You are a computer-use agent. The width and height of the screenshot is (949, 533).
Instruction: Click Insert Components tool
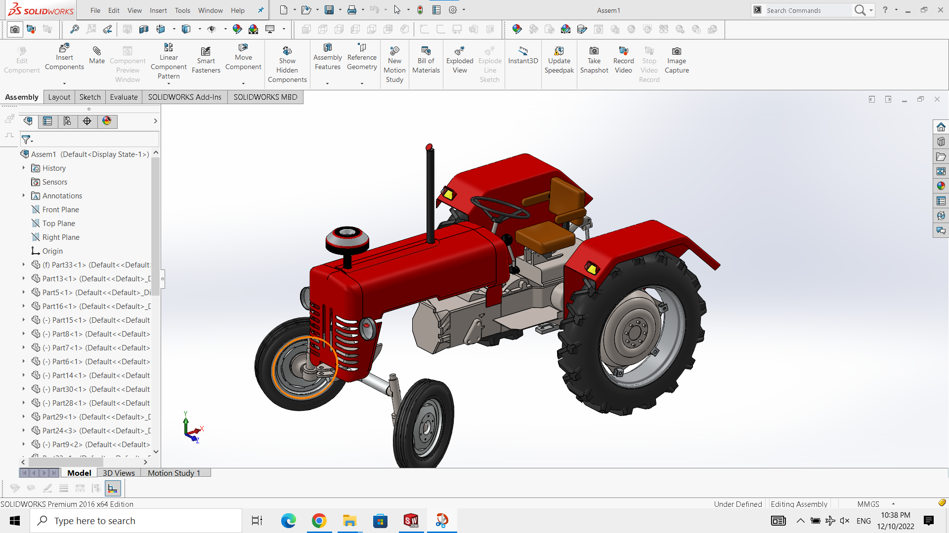click(64, 57)
